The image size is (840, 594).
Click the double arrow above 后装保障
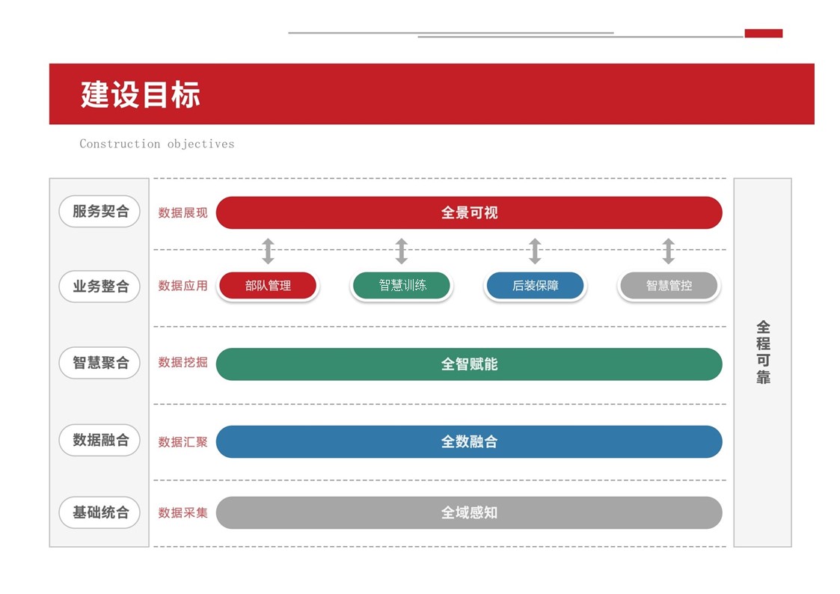[535, 251]
